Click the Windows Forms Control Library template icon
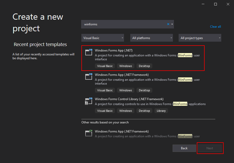The height and width of the screenshot is (163, 234). [89, 101]
